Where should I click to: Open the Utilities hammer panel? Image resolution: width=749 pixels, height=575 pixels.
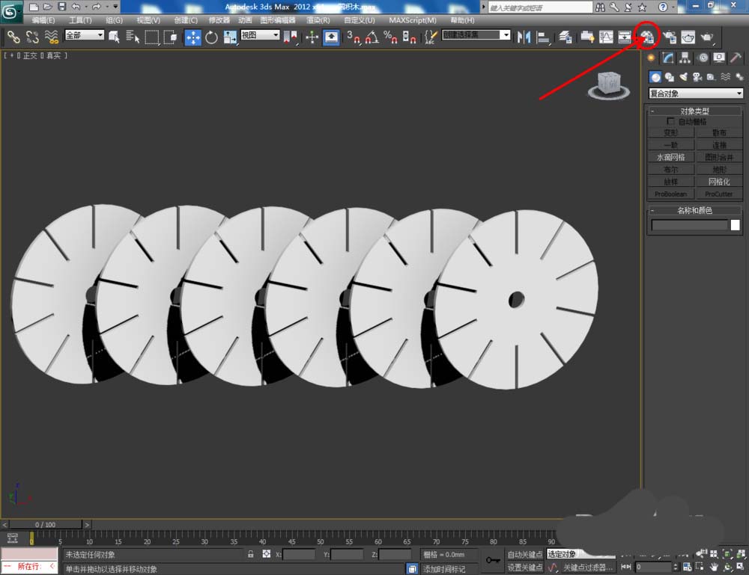pyautogui.click(x=737, y=58)
